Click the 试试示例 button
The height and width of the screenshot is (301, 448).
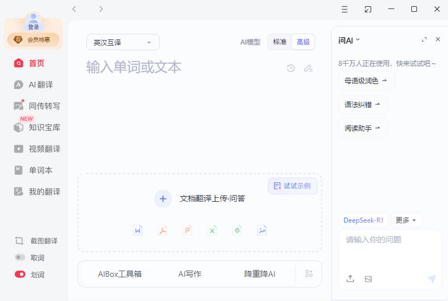pyautogui.click(x=293, y=186)
